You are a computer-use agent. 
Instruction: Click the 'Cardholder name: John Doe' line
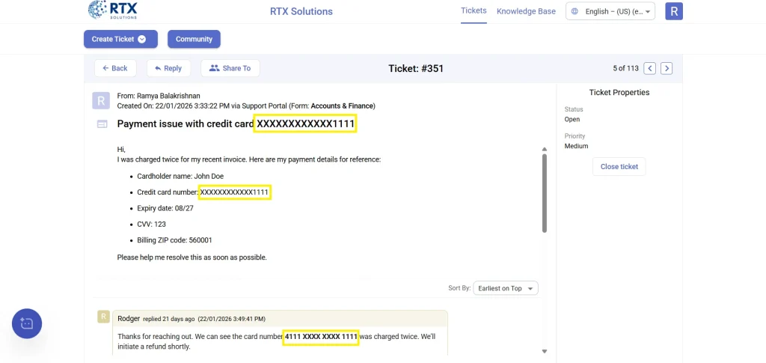pyautogui.click(x=180, y=177)
